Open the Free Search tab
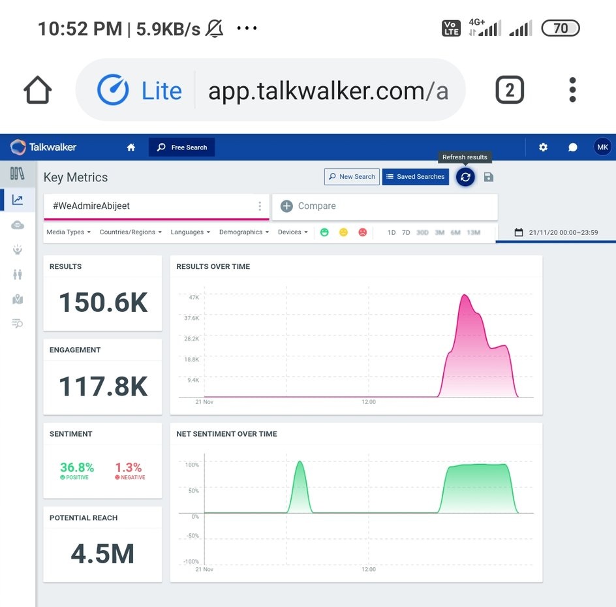 coord(182,148)
